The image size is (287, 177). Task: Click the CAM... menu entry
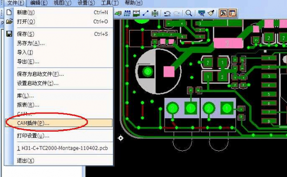click(x=59, y=114)
